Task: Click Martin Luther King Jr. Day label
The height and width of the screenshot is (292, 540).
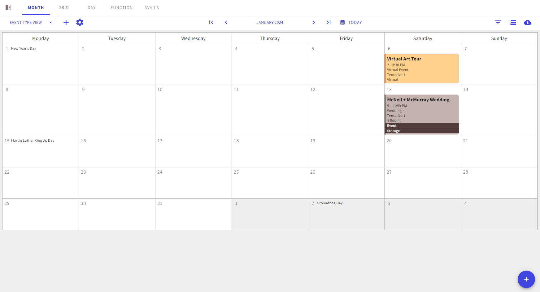Action: [x=33, y=140]
